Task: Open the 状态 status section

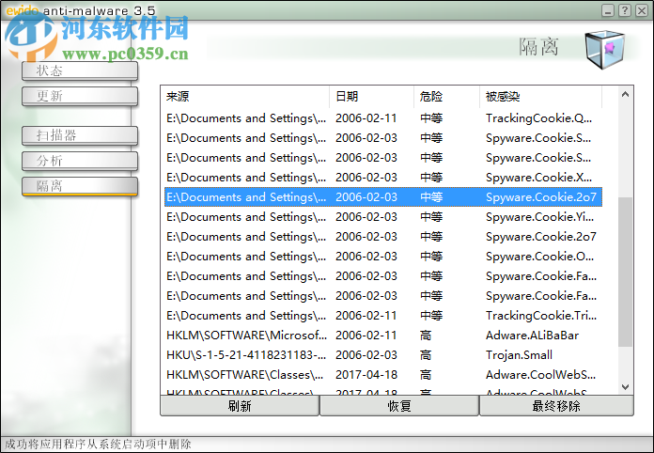Action: tap(80, 70)
